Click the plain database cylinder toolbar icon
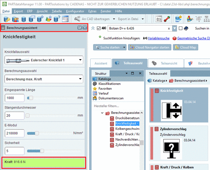Viewport: 210px width, 170px height. (x=24, y=19)
